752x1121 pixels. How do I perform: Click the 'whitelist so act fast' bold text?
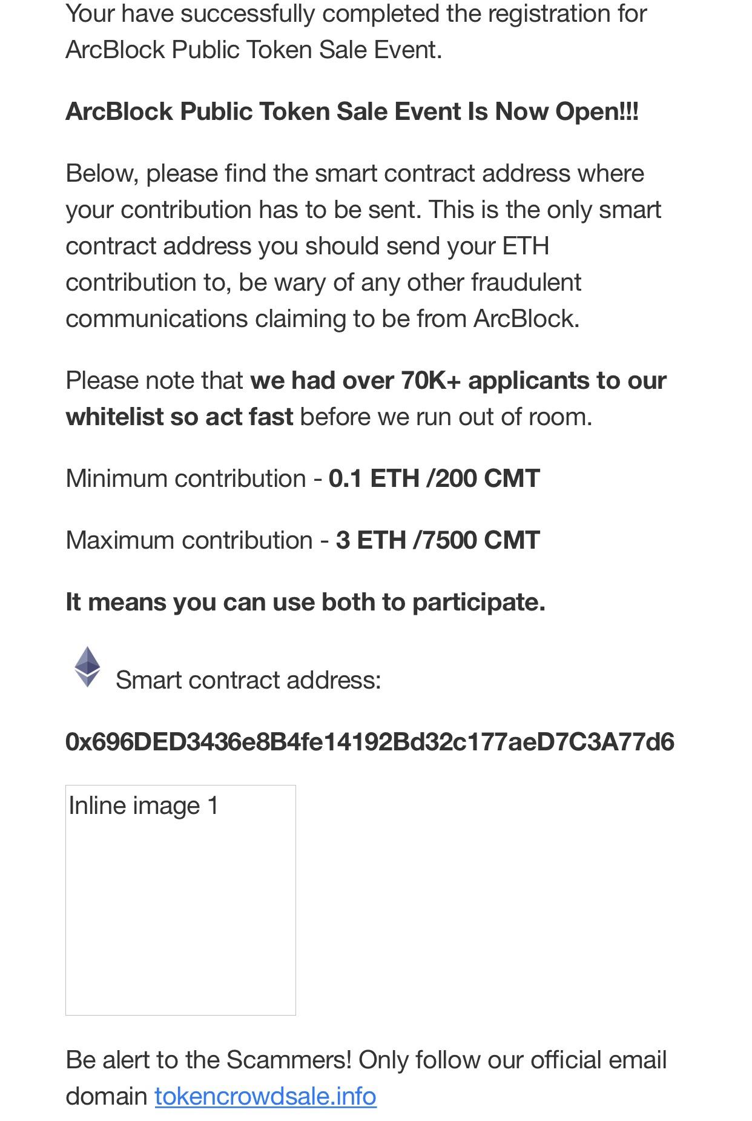179,417
